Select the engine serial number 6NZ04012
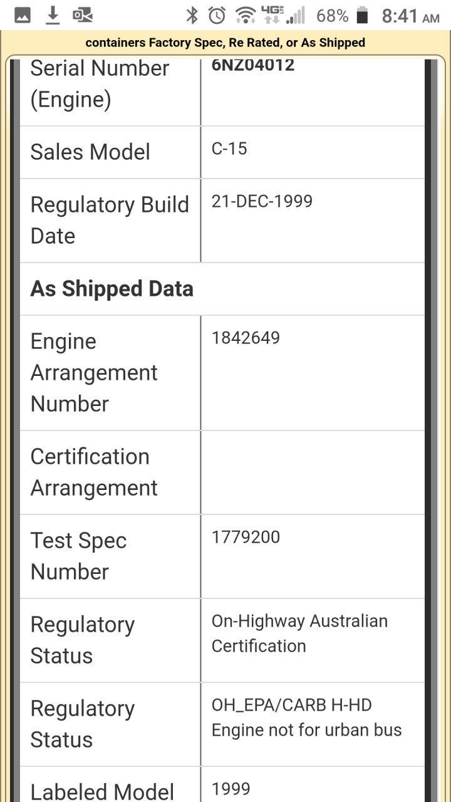Screen dimensions: 451x802 tap(253, 65)
